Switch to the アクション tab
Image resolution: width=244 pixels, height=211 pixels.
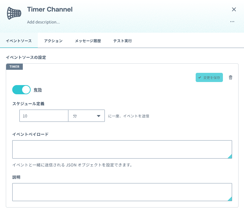53,41
